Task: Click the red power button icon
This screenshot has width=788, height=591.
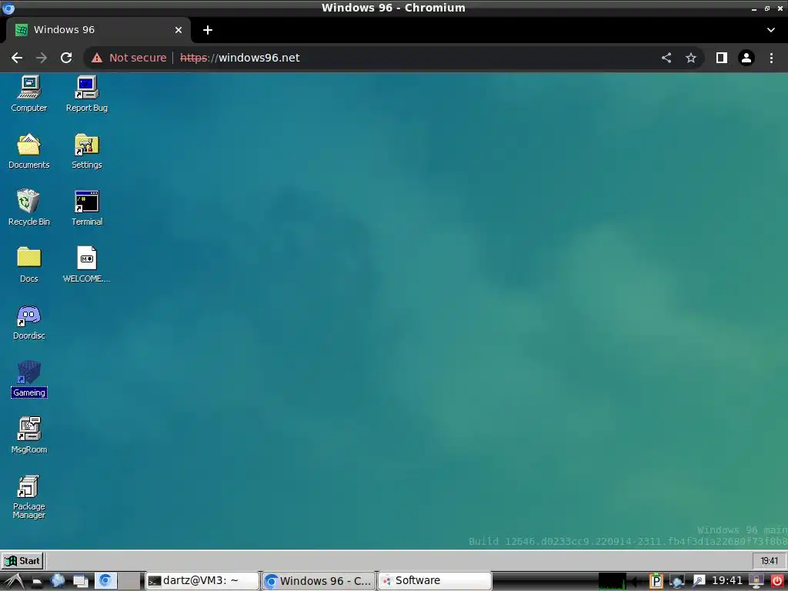Action: [777, 581]
